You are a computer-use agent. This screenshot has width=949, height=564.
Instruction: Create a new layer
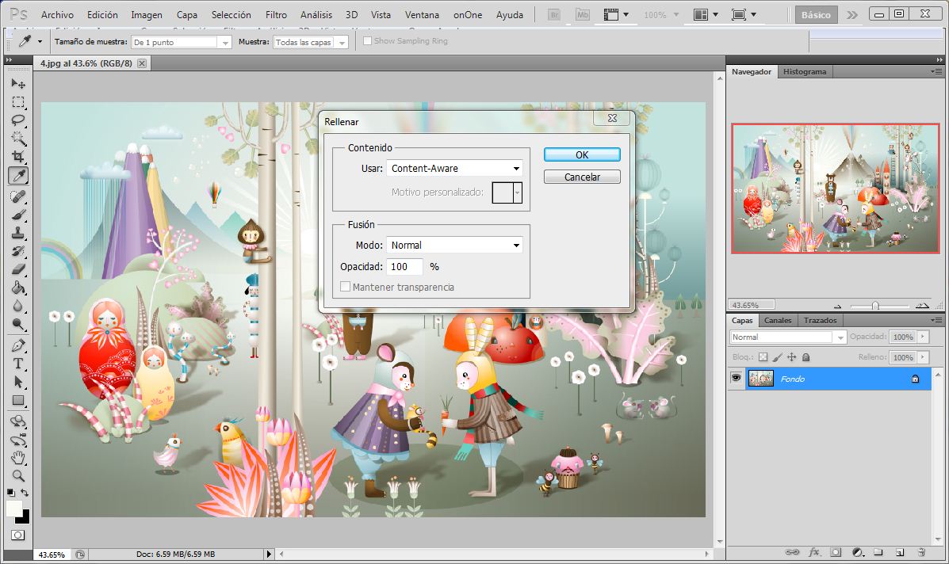(900, 552)
